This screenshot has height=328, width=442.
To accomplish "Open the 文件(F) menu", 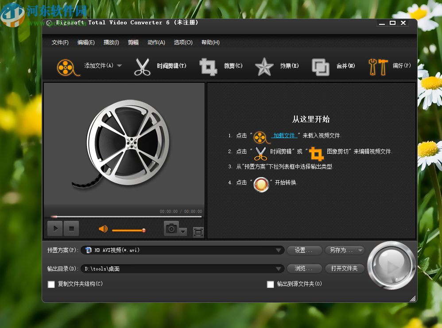I will click(60, 42).
